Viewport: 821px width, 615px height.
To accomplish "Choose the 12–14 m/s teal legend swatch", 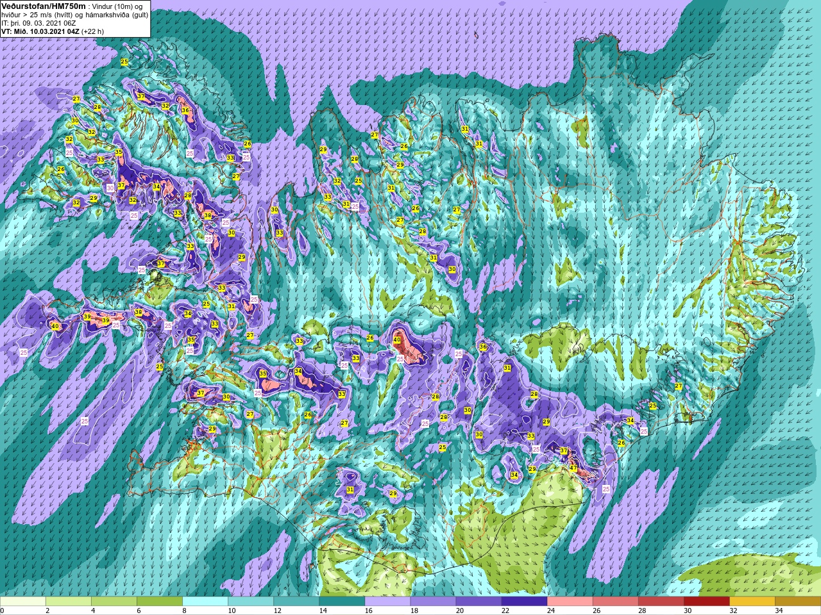I will click(296, 602).
